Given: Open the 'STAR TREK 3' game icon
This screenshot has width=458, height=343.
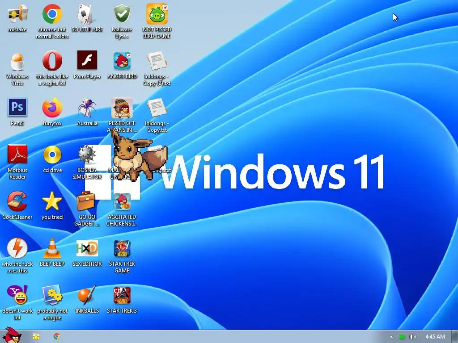Looking at the screenshot, I should (x=122, y=295).
